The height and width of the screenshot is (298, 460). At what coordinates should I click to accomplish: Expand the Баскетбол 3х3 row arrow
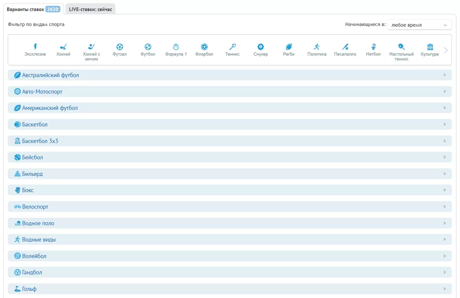pyautogui.click(x=445, y=141)
